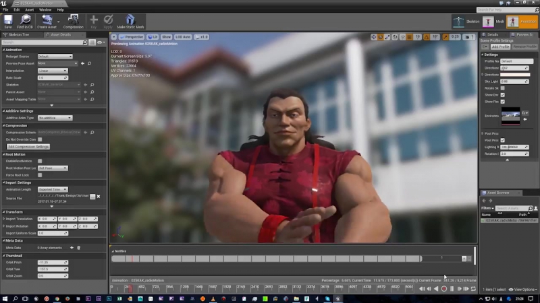The width and height of the screenshot is (540, 303).
Task: Jump to the animation's first frame
Action: [x=422, y=289]
